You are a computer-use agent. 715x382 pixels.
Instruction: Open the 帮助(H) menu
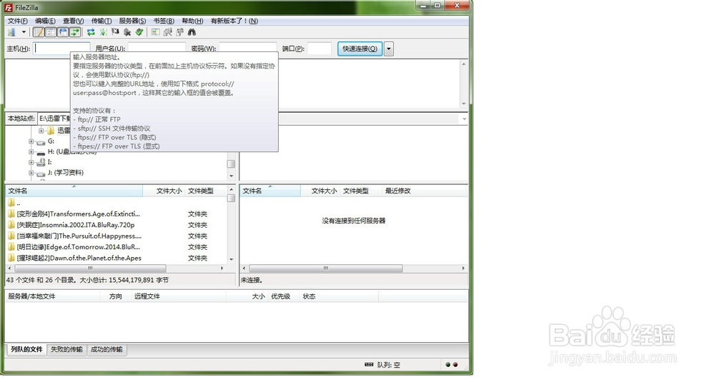pyautogui.click(x=192, y=21)
